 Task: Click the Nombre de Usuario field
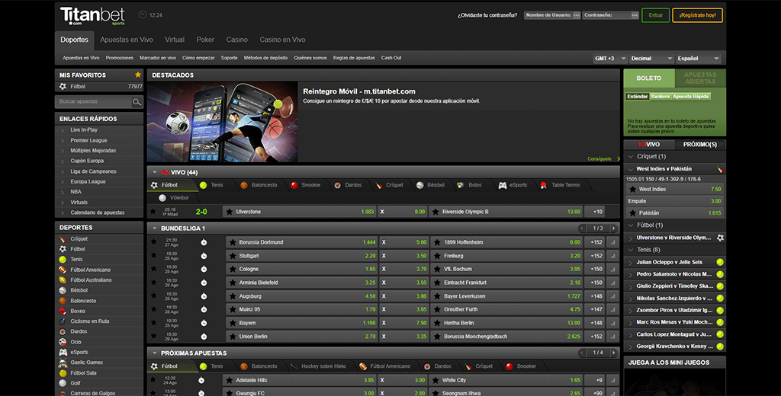(552, 15)
